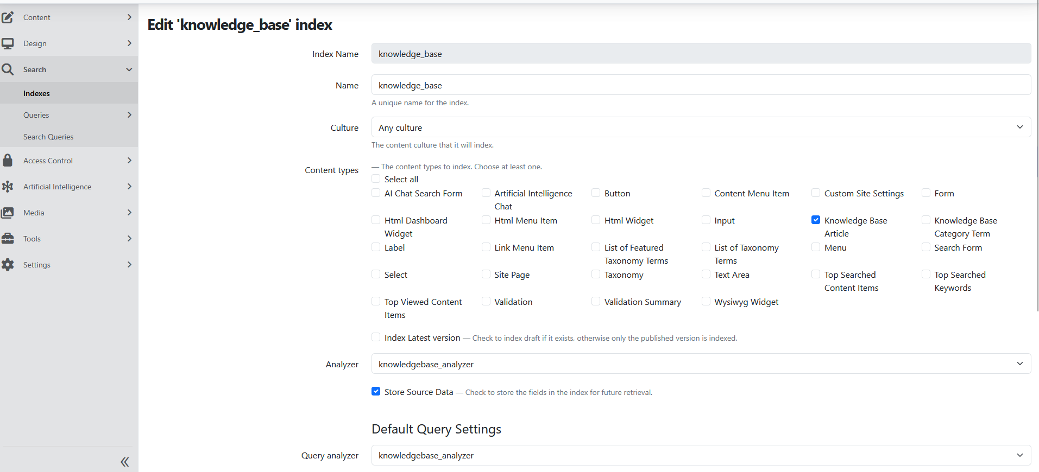Click the Search magnifier icon
1039x472 pixels.
pyautogui.click(x=8, y=69)
